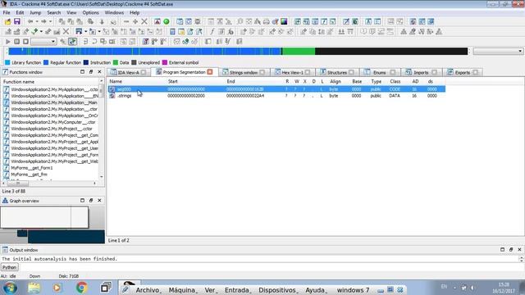Screen dimensions: 525x295
Task: Switch to the Exports tab
Action: [x=463, y=72]
